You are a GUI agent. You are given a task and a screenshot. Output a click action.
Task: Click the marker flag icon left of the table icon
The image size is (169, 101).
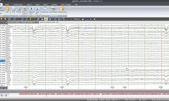coord(38,19)
